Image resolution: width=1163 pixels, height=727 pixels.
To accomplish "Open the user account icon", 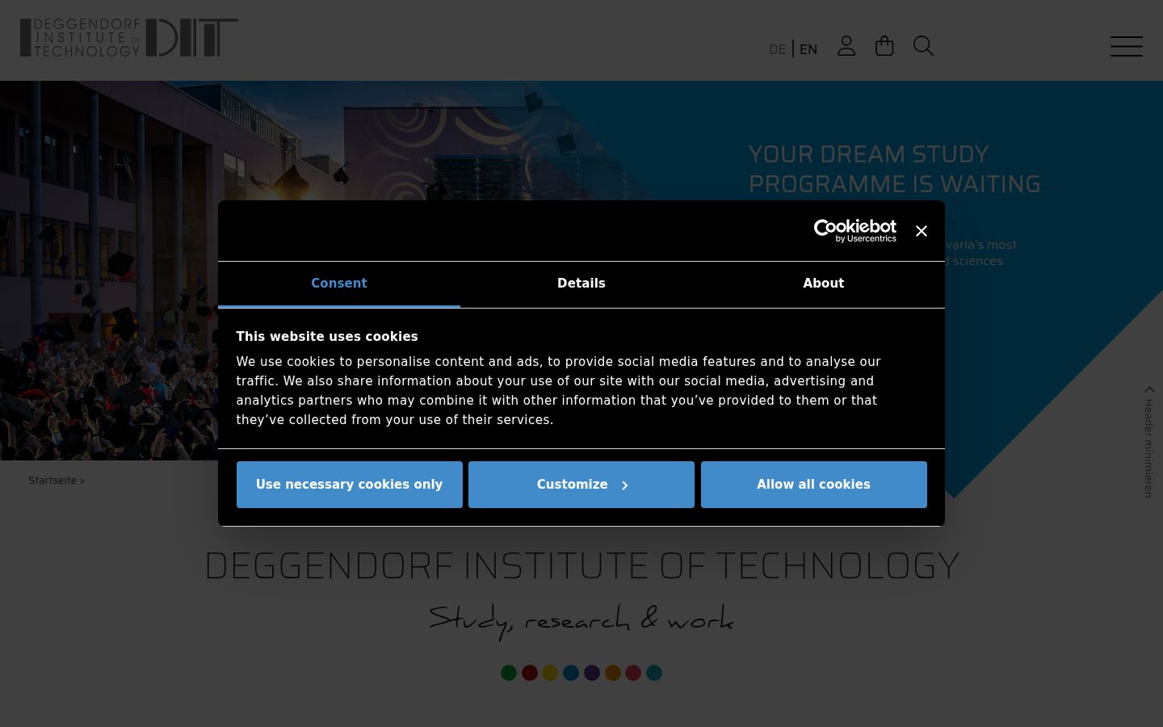I will coord(846,46).
